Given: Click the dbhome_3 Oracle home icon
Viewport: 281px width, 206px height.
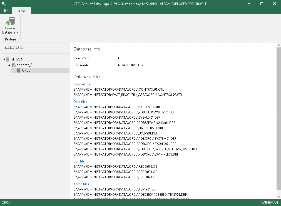Looking at the screenshot, I should coord(14,65).
